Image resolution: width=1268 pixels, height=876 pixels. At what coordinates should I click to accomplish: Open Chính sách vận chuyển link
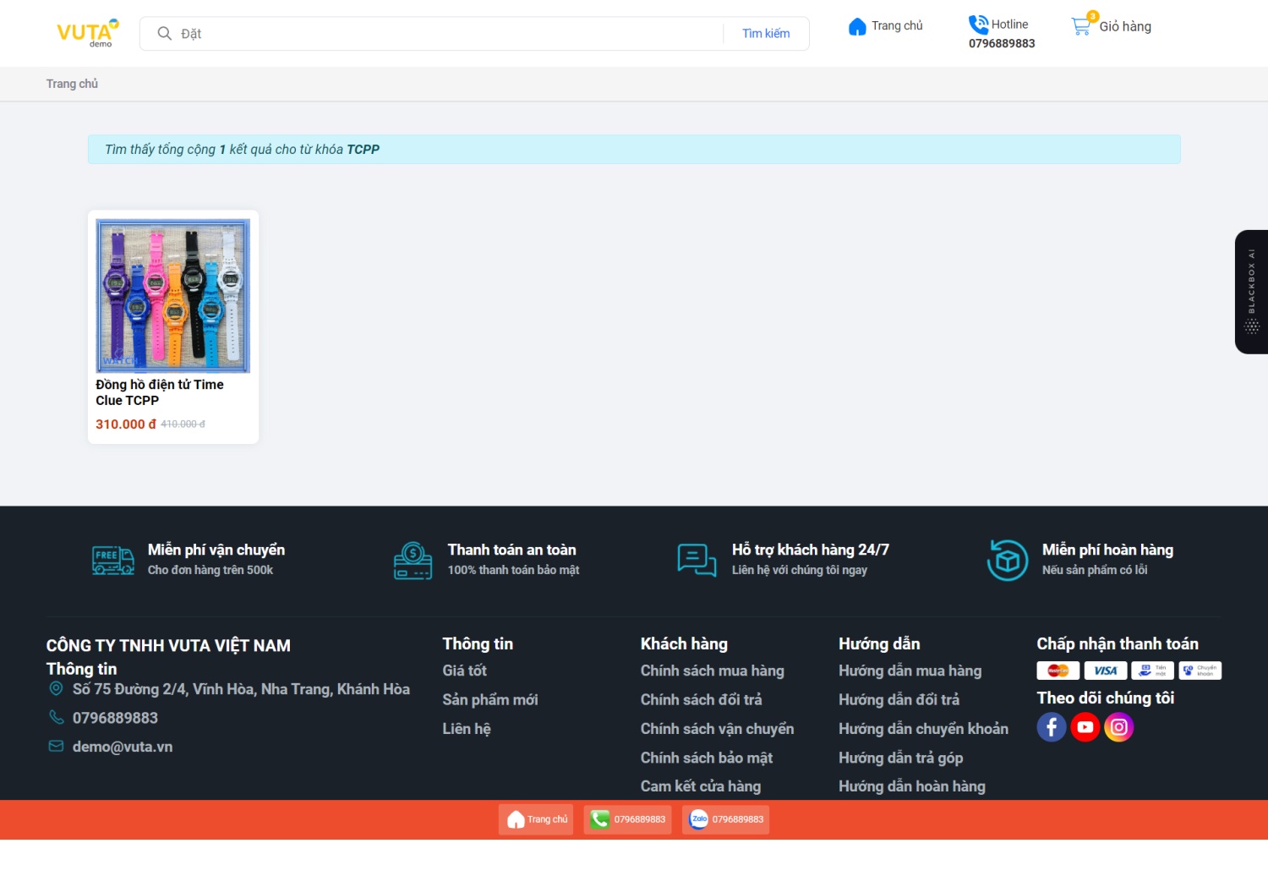[718, 728]
